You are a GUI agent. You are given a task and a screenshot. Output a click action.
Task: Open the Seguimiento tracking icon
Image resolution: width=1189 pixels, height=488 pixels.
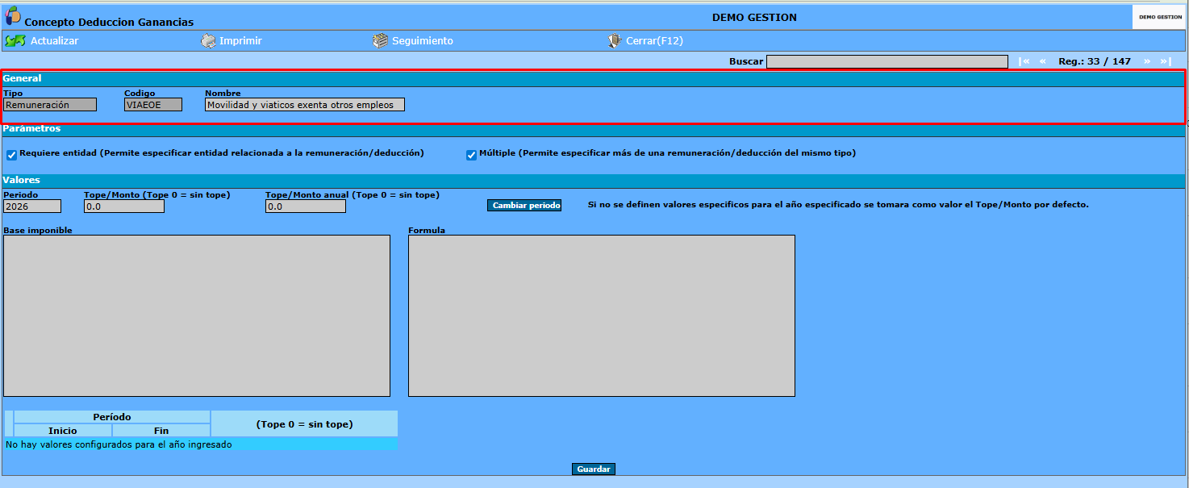tap(381, 40)
